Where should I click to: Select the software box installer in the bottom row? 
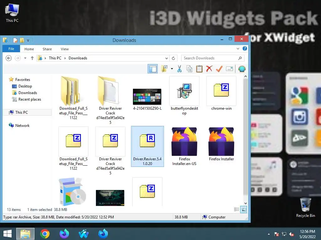point(73,192)
